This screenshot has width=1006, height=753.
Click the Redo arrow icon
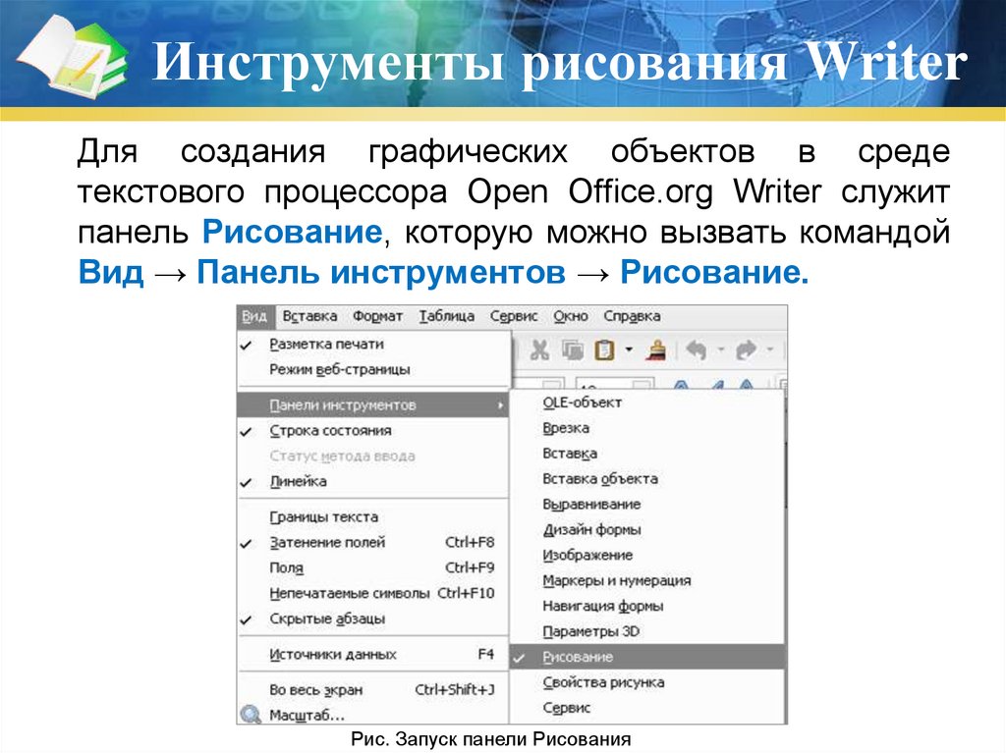pos(746,350)
